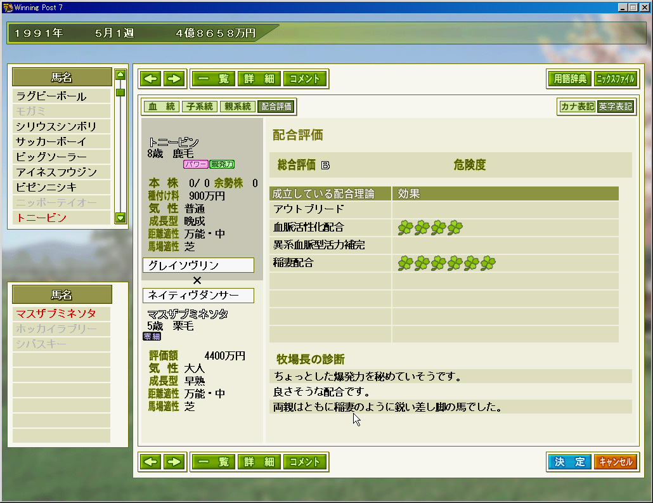Open the top 詳細 details view

259,79
